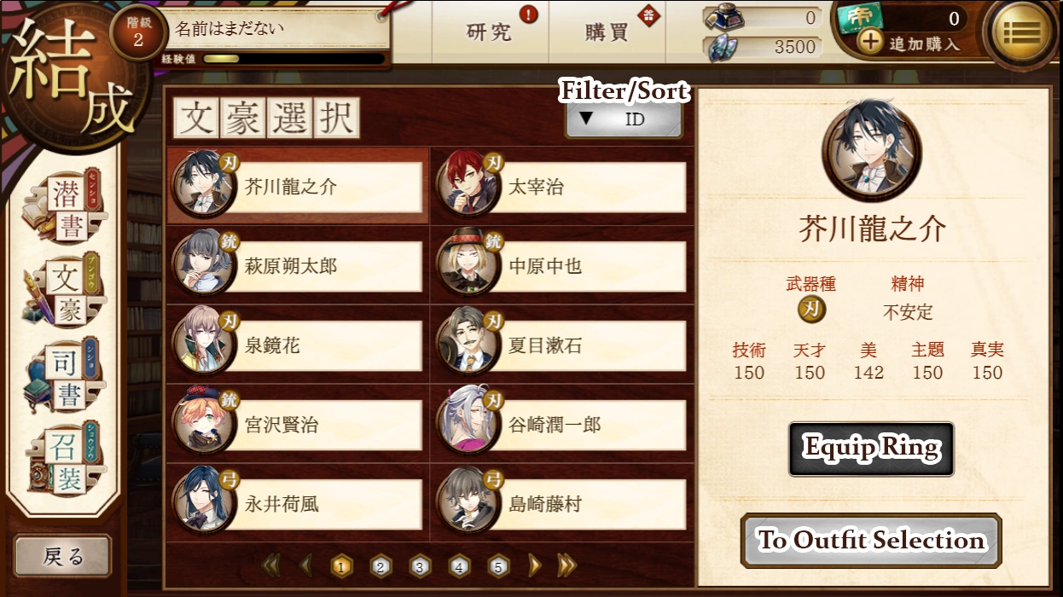Select page 3 in pagination
The width and height of the screenshot is (1063, 597).
(420, 565)
